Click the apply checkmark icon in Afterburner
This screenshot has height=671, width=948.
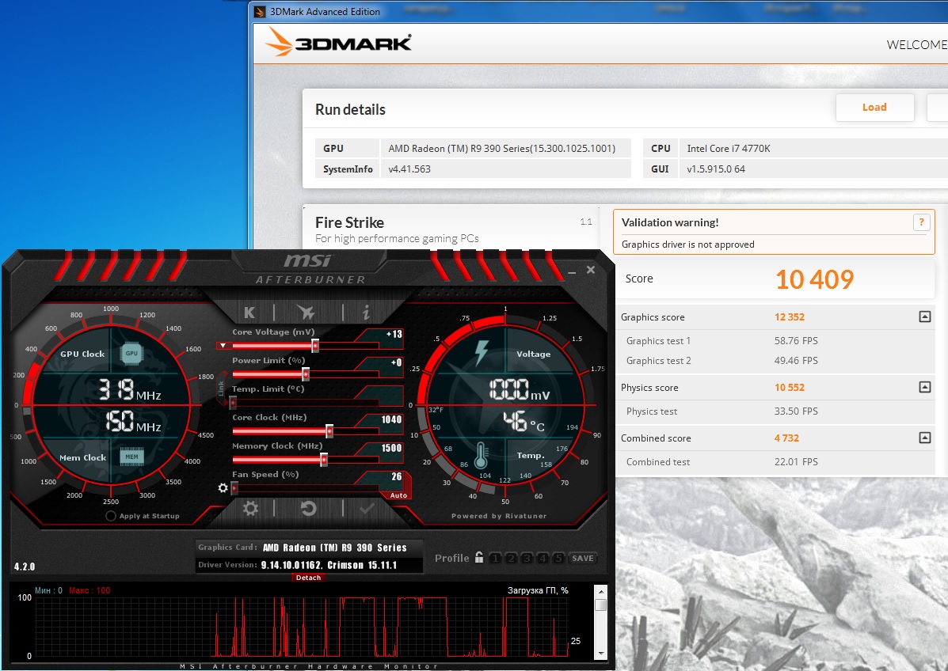[x=367, y=509]
